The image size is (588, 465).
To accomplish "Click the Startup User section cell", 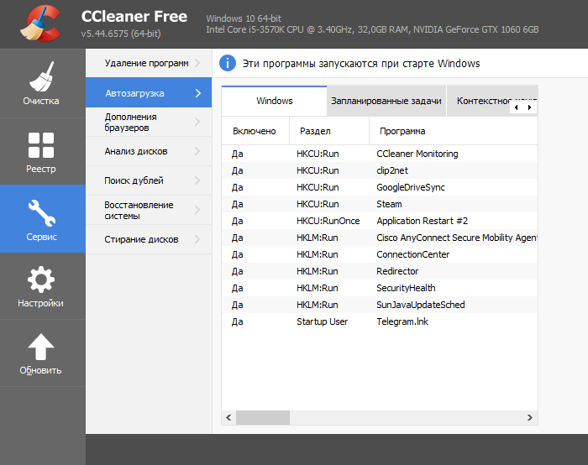I will (x=322, y=321).
